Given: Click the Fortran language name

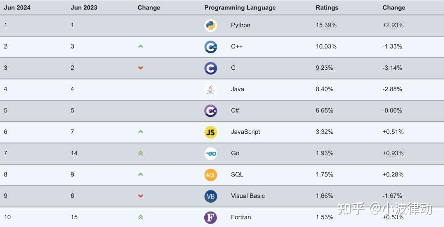Looking at the screenshot, I should pos(240,217).
